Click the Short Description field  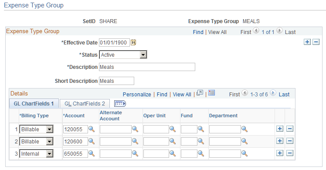tap(116, 81)
